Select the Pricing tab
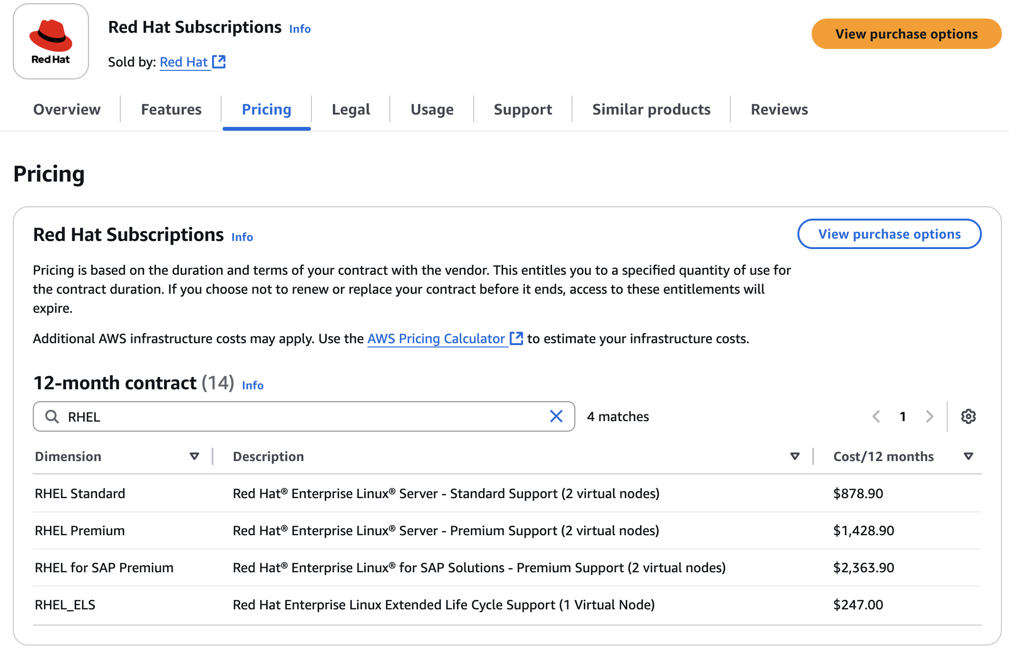1009x655 pixels. [x=266, y=109]
